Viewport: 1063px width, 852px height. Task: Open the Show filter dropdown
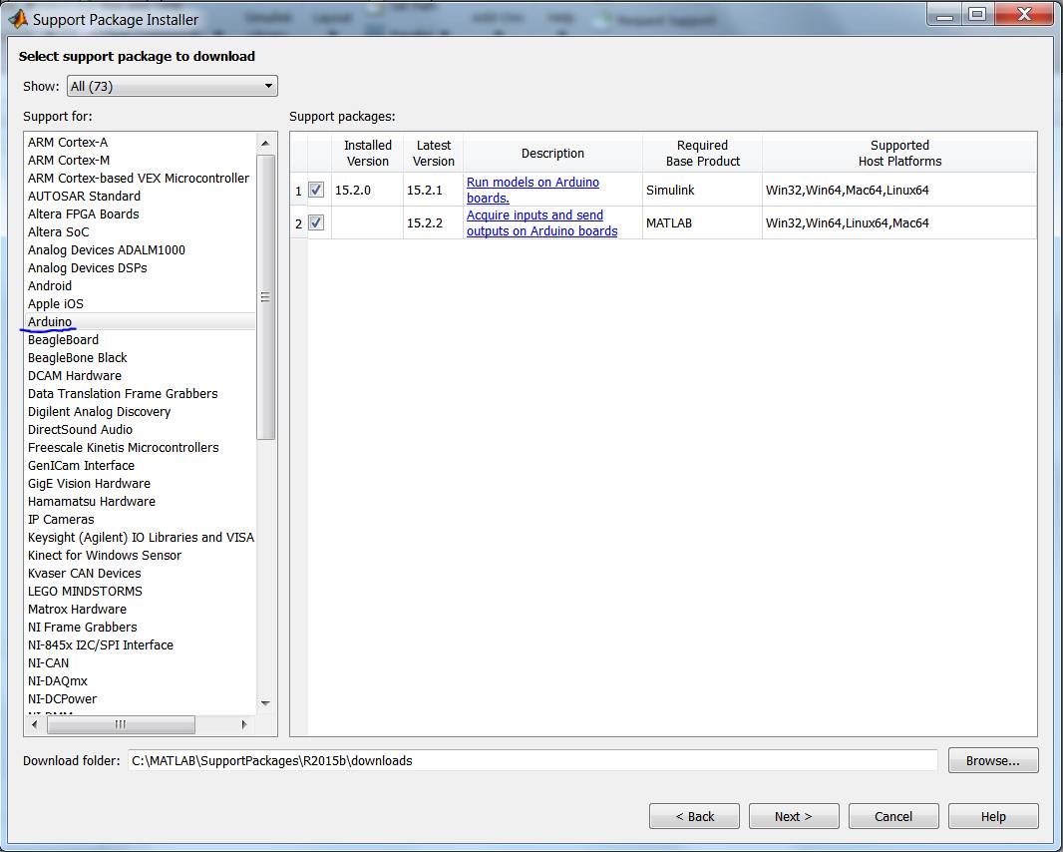pyautogui.click(x=173, y=86)
